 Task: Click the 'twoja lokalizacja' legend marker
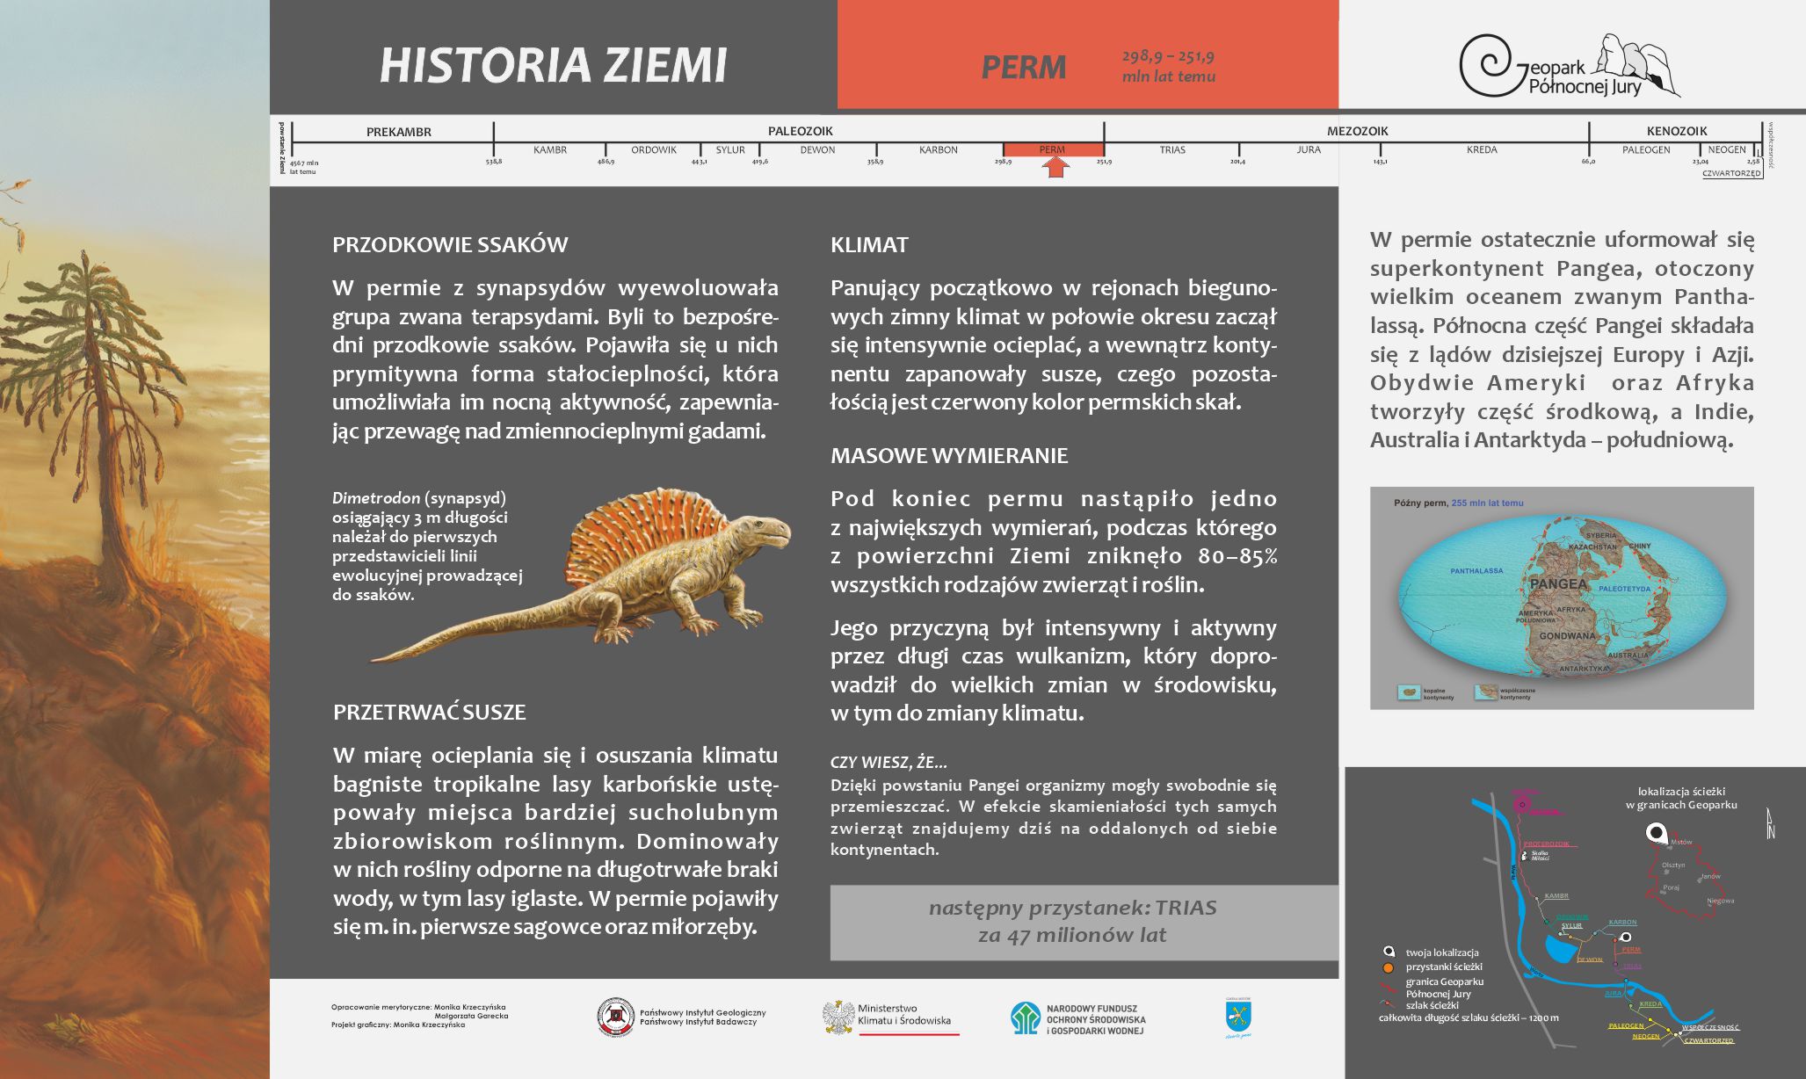click(1389, 952)
